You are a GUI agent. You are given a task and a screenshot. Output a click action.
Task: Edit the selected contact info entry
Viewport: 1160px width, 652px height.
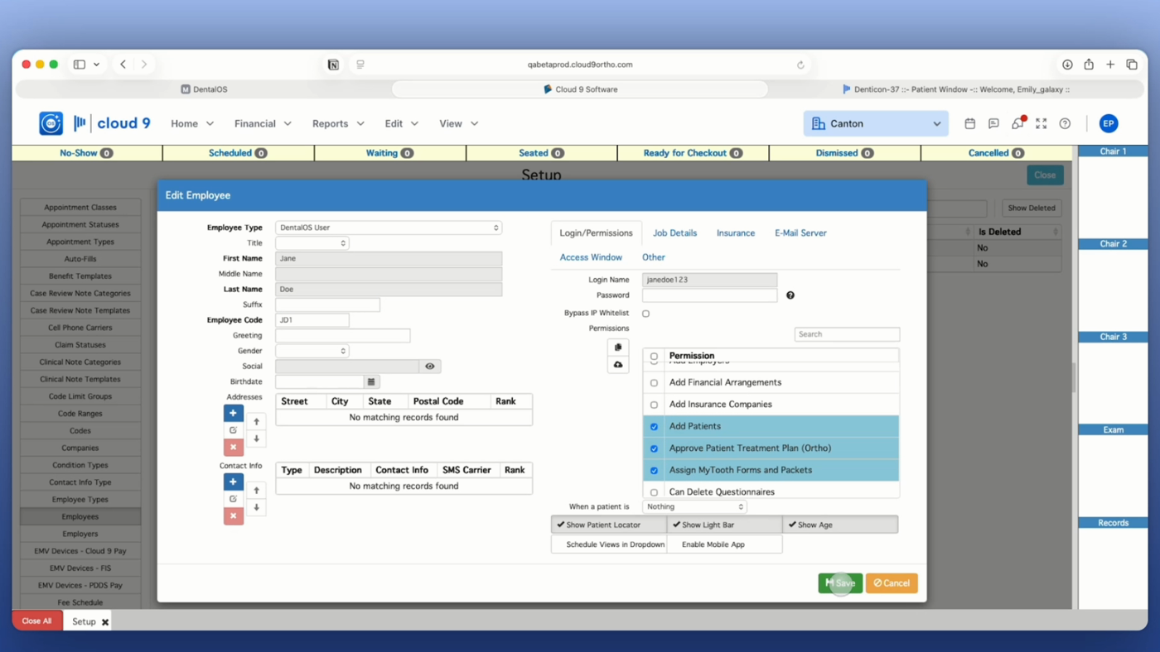point(233,499)
